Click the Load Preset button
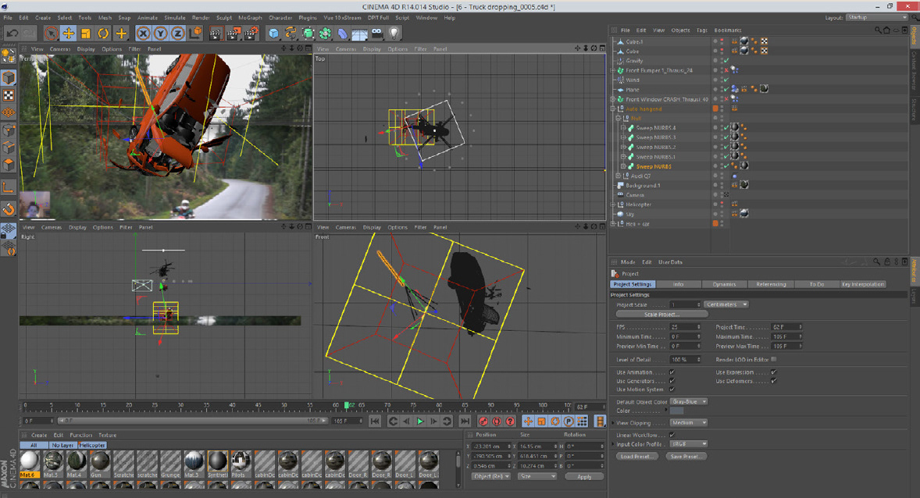The width and height of the screenshot is (920, 498). pyautogui.click(x=636, y=457)
